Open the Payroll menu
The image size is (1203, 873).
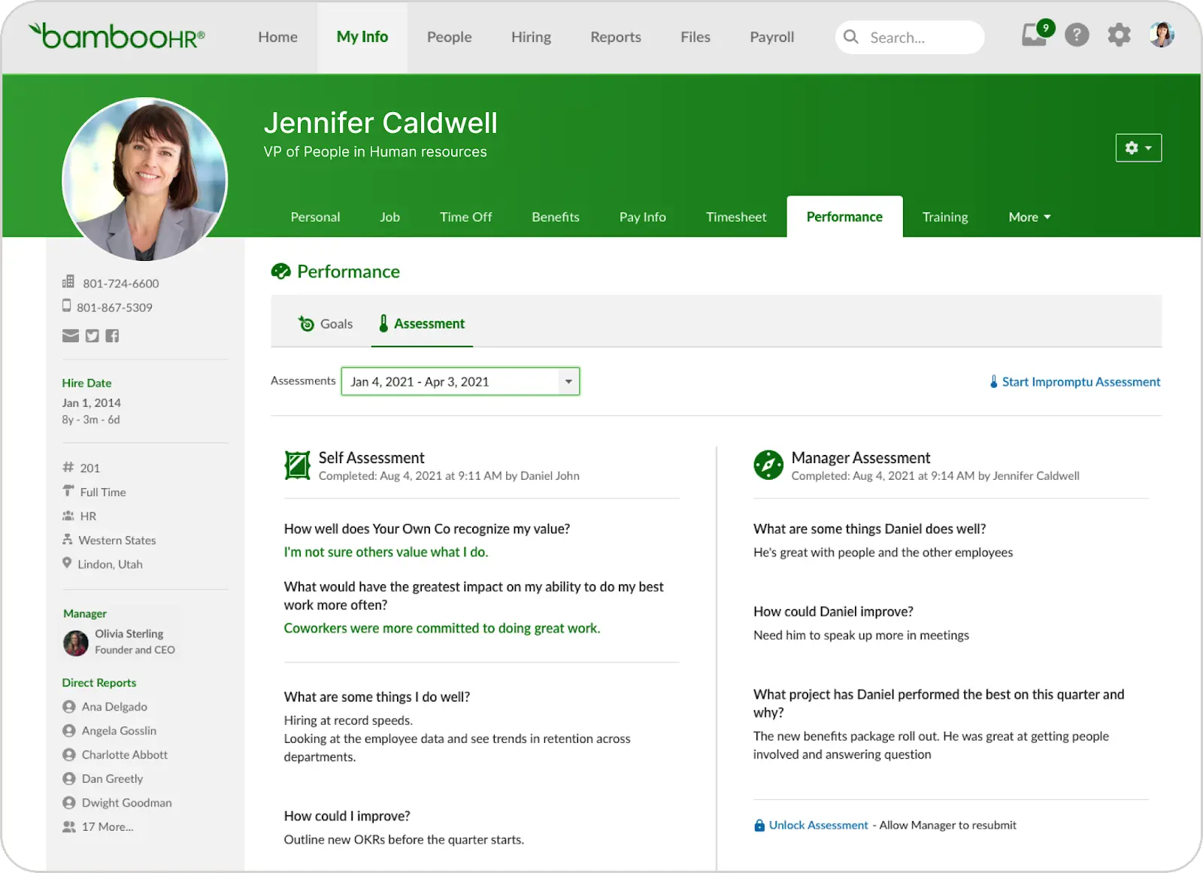pyautogui.click(x=772, y=37)
